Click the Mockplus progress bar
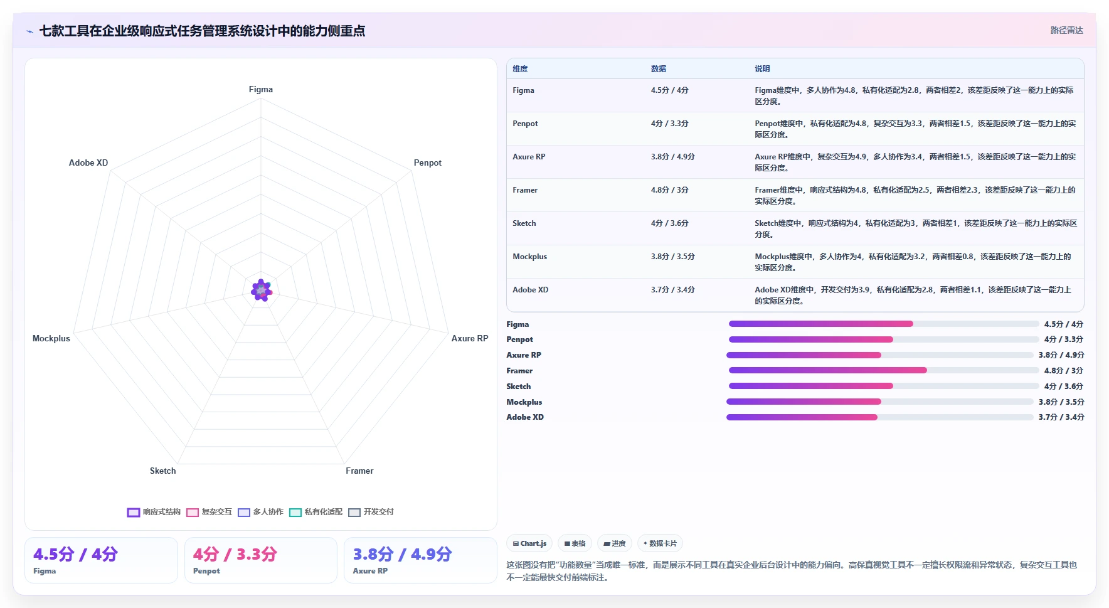 pyautogui.click(x=880, y=402)
